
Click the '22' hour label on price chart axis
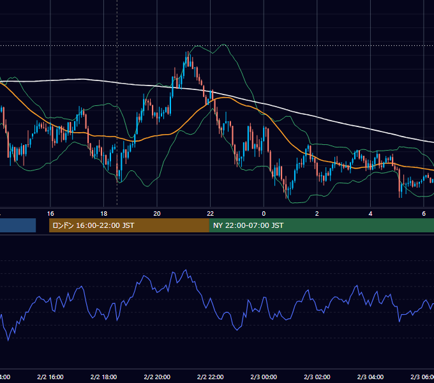[211, 214]
